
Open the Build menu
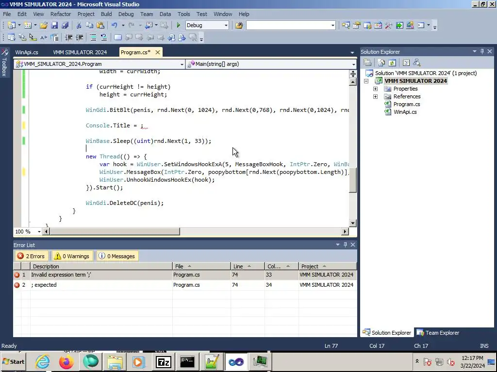[x=106, y=14]
